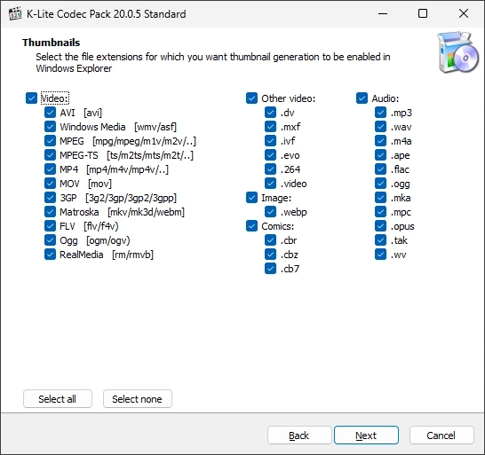The image size is (485, 455).
Task: Toggle the .mxf checkbox
Action: (270, 127)
